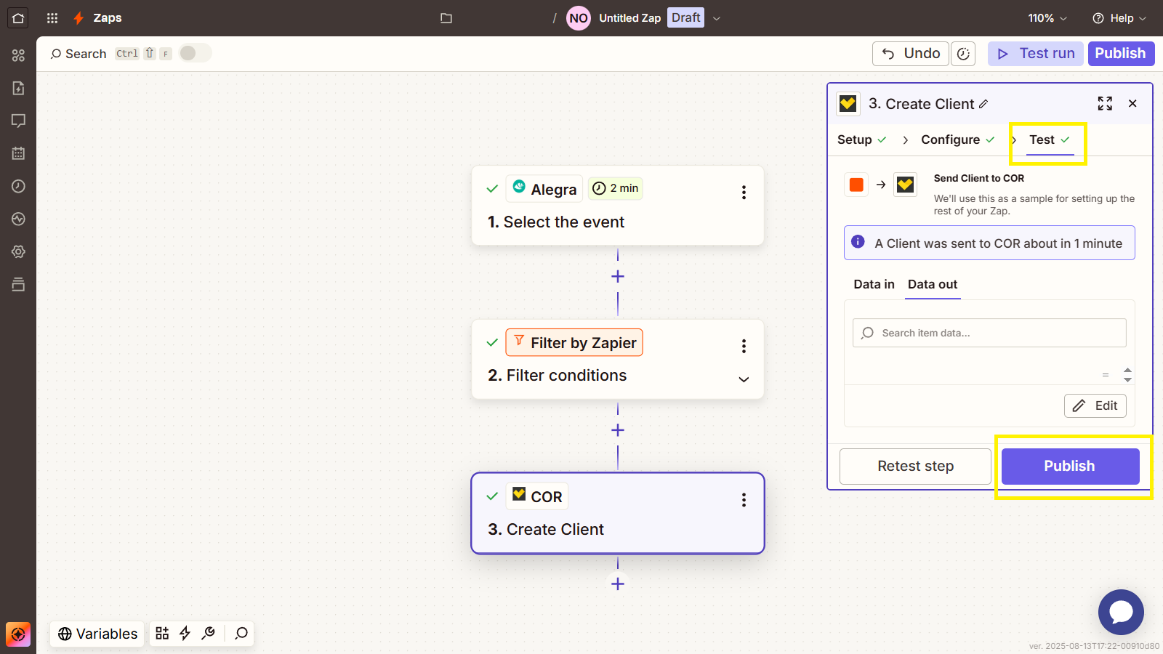This screenshot has height=654, width=1163.
Task: Click the Draft status badge
Action: (686, 18)
